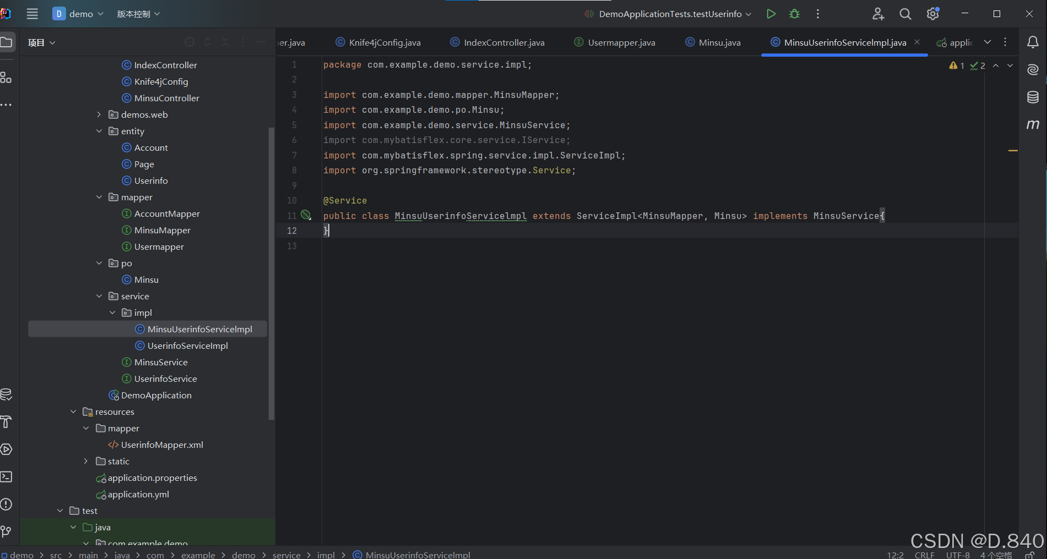
Task: Open the run configurations dropdown
Action: (748, 14)
